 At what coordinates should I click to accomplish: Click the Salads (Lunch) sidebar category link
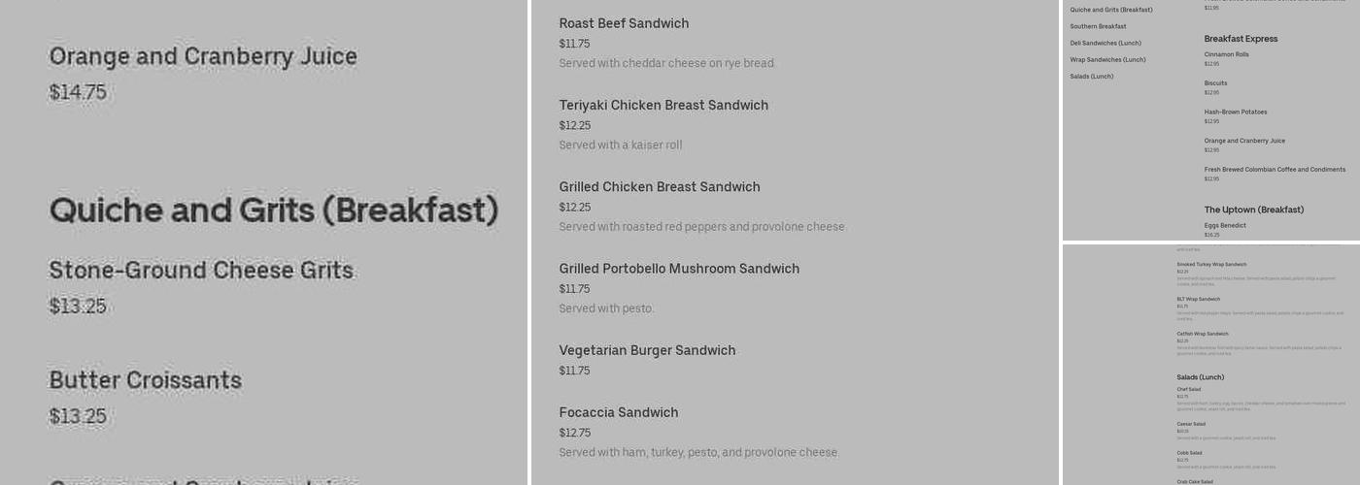pos(1092,76)
